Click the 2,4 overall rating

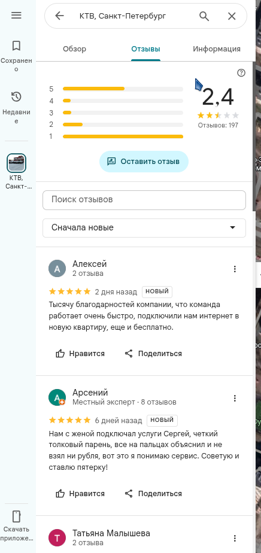click(218, 97)
